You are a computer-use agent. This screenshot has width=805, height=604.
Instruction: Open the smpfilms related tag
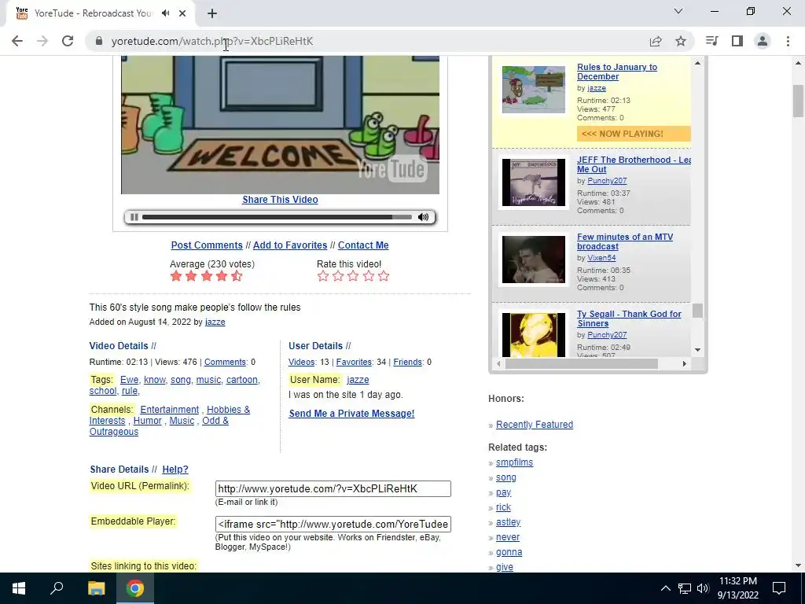514,462
